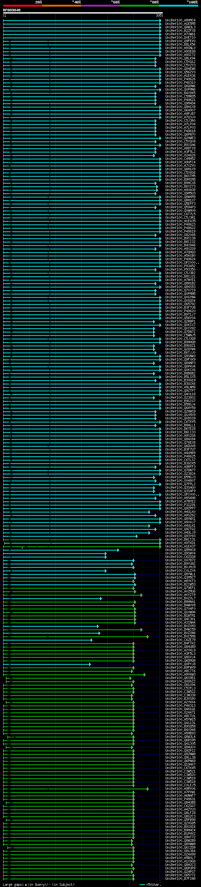The width and height of the screenshot is (201, 887).
Task: Click hit label UniRef100_Q0PMN6
Action: (180, 90)
